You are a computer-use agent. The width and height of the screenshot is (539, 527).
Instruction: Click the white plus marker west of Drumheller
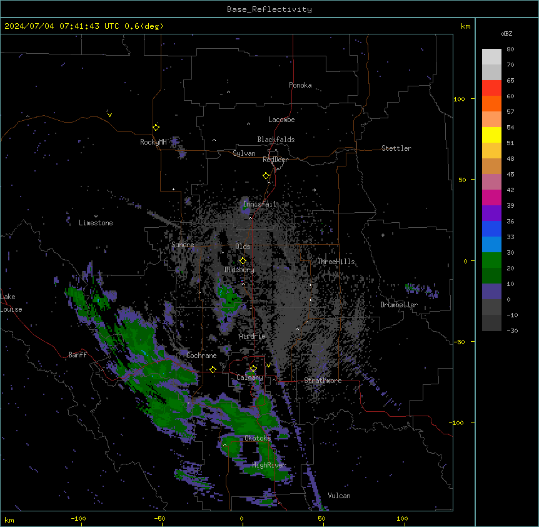pyautogui.click(x=383, y=235)
